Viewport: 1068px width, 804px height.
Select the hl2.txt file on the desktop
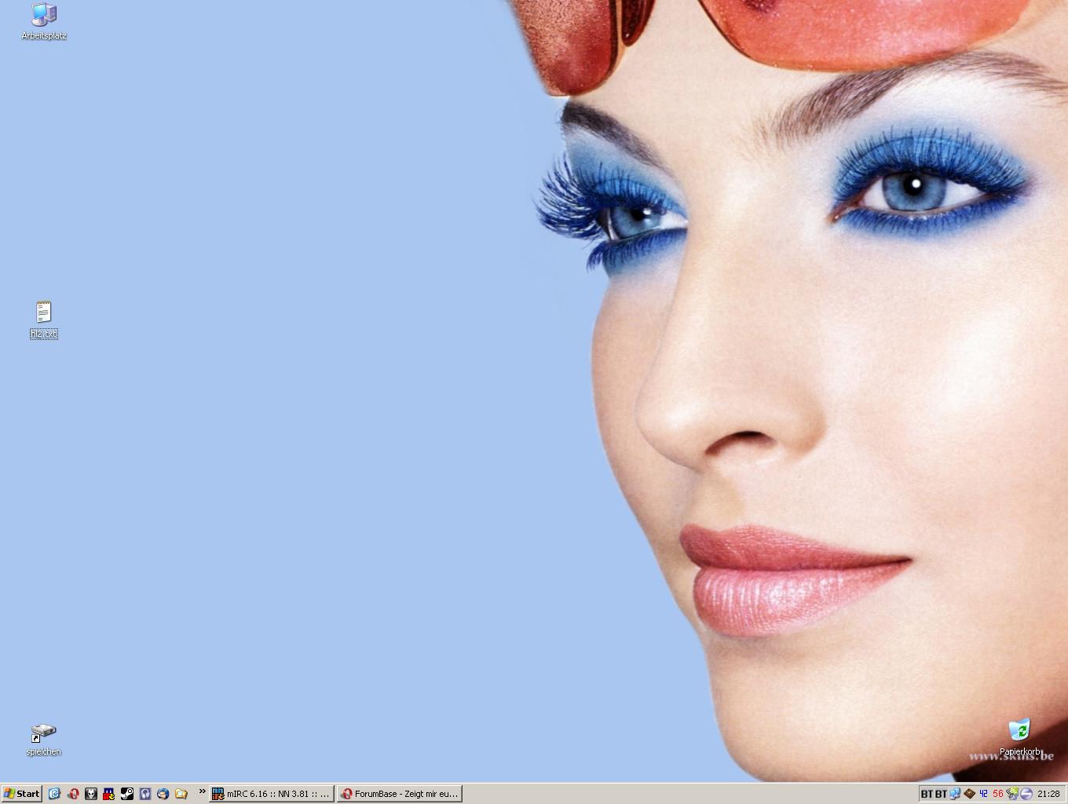click(44, 320)
